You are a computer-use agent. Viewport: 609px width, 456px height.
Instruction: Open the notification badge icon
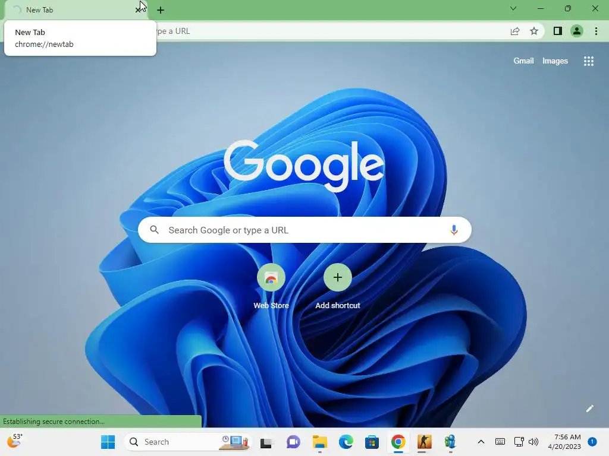(592, 442)
